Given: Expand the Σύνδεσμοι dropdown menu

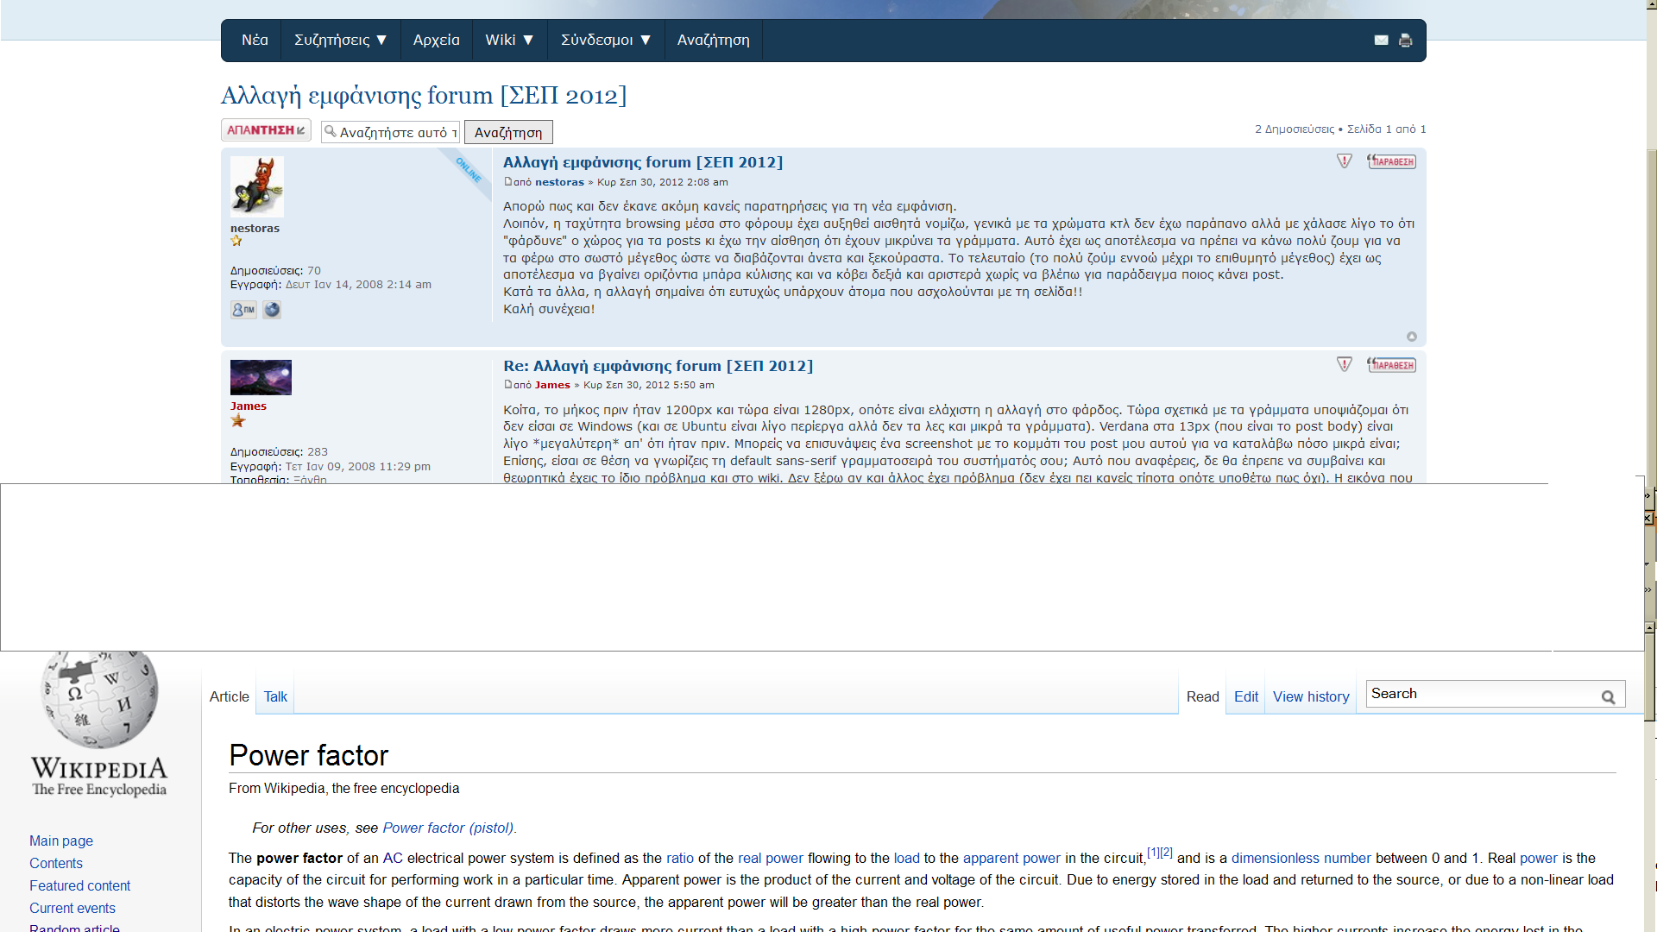Looking at the screenshot, I should [605, 41].
